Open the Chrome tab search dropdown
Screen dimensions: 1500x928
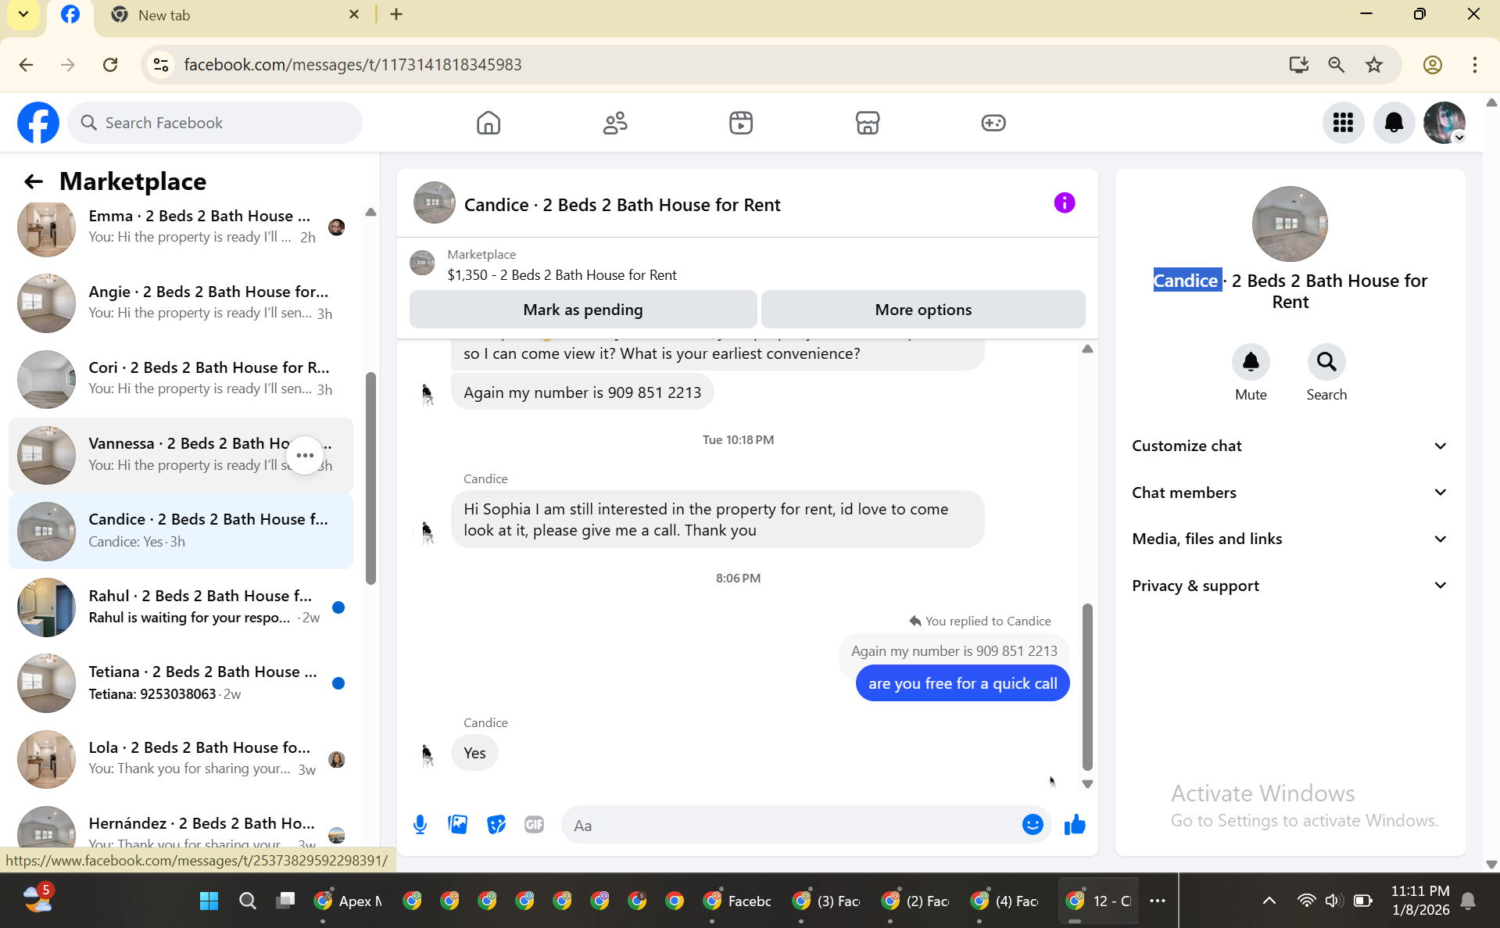click(23, 15)
